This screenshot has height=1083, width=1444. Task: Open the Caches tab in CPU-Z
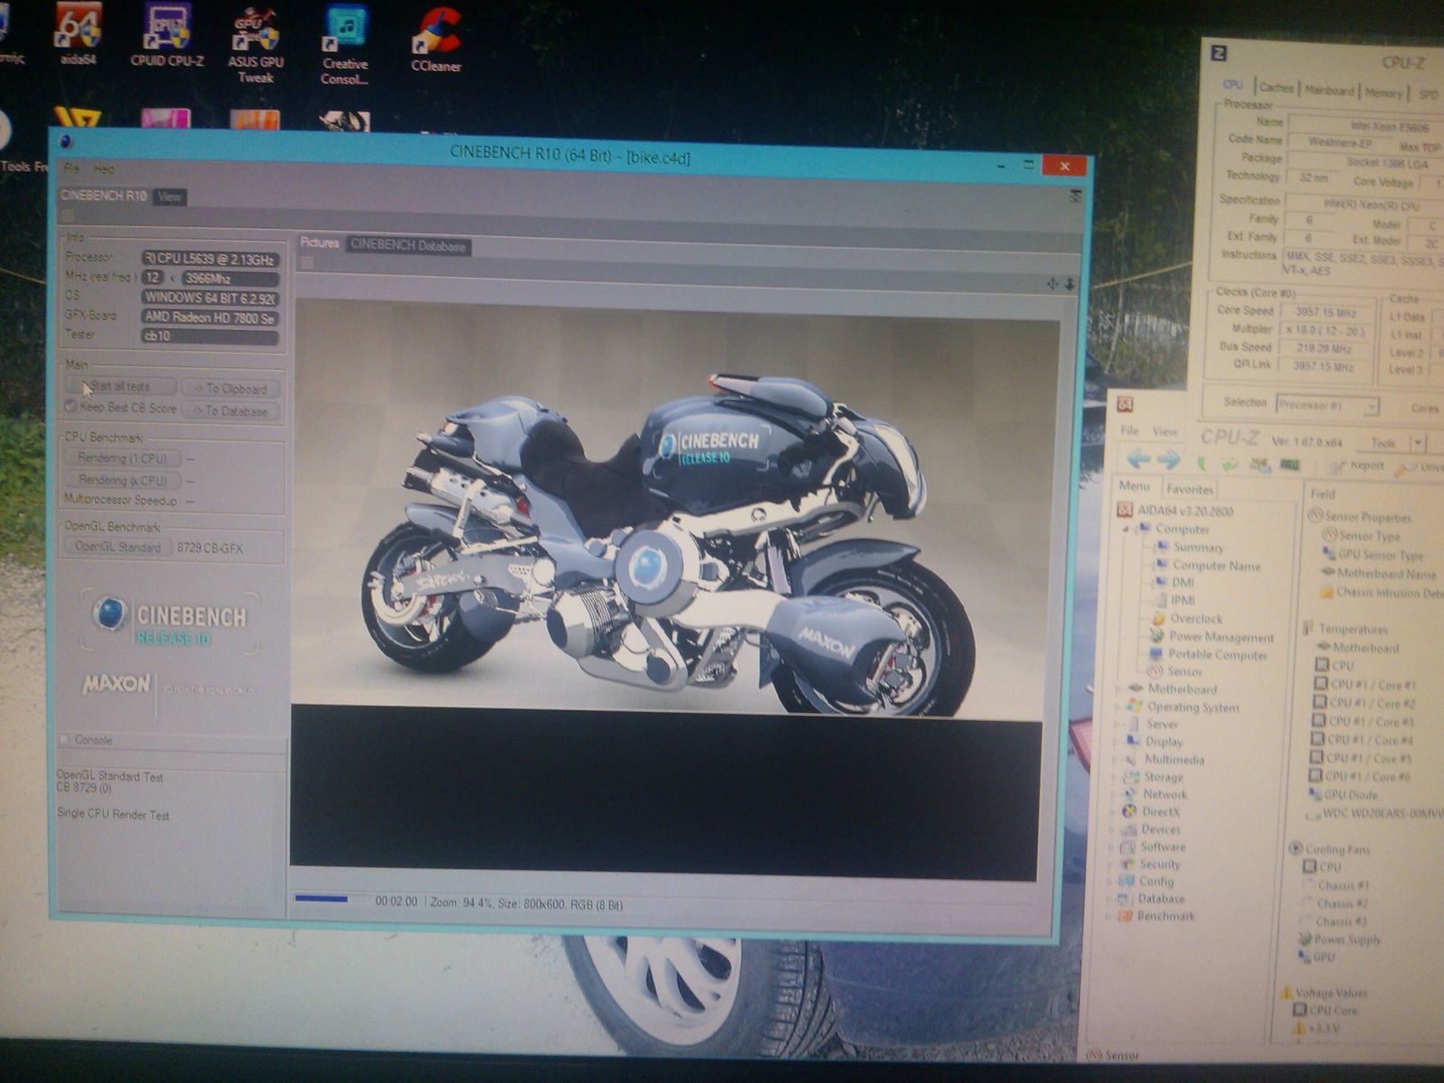pos(1276,88)
